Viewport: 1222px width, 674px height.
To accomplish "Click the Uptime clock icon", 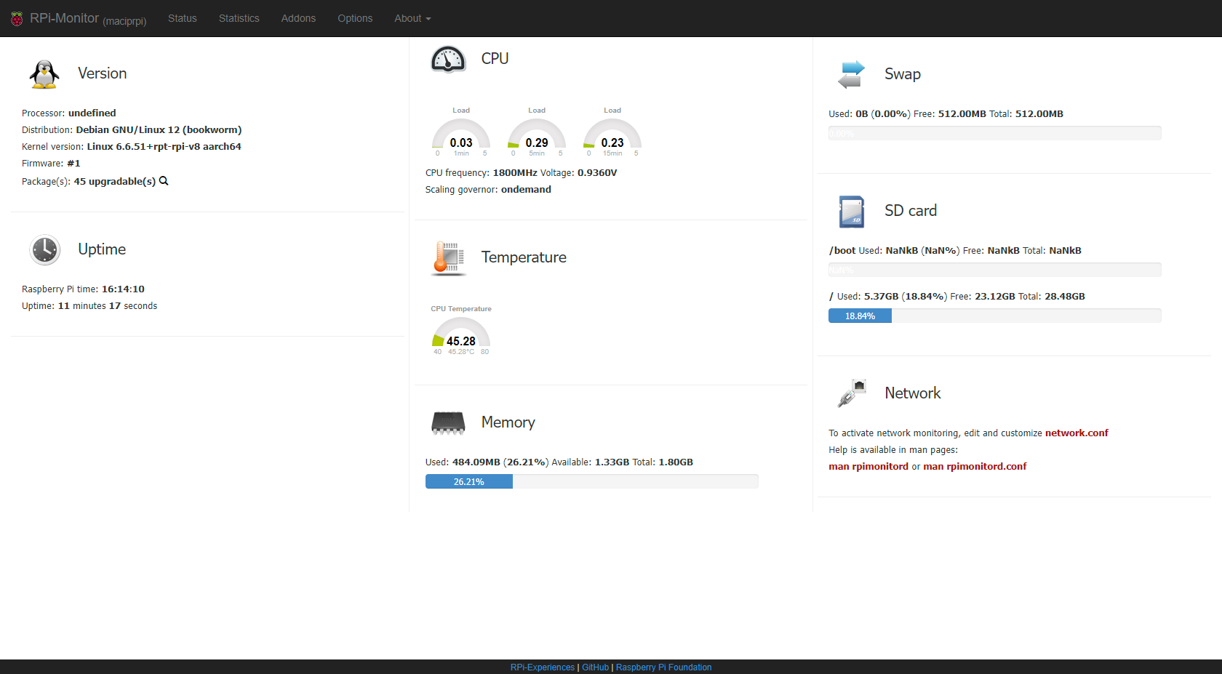I will click(44, 250).
